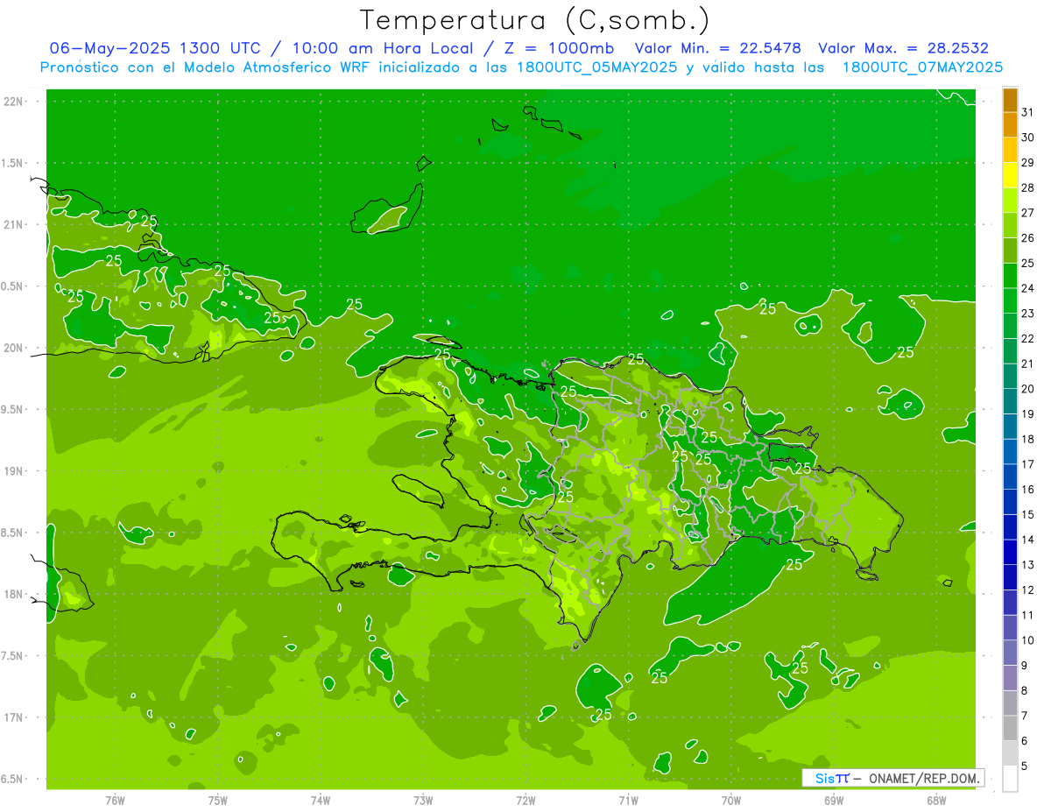Click legend value 22 on color scale

(x=1028, y=339)
